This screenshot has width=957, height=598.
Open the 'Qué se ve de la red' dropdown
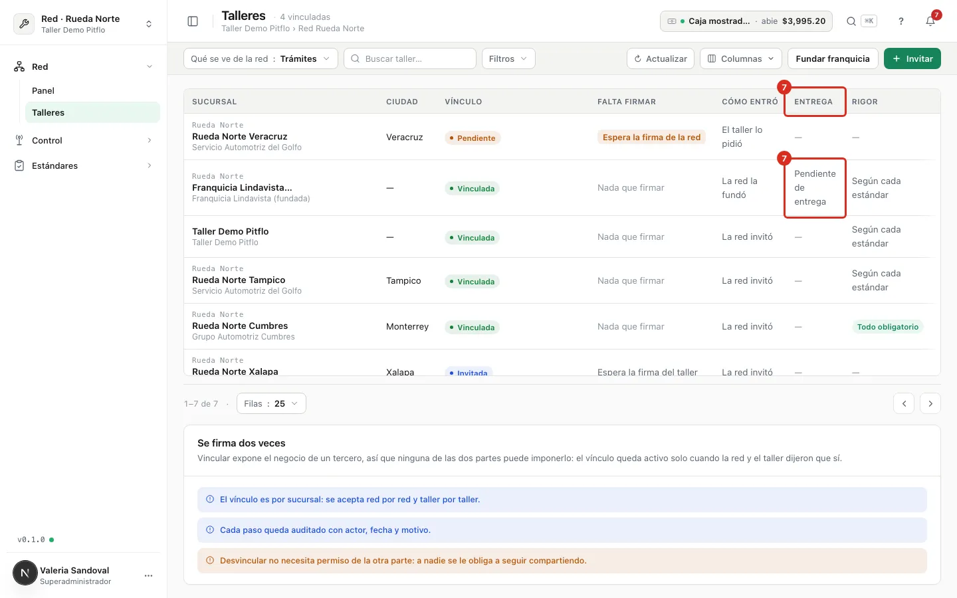(261, 58)
